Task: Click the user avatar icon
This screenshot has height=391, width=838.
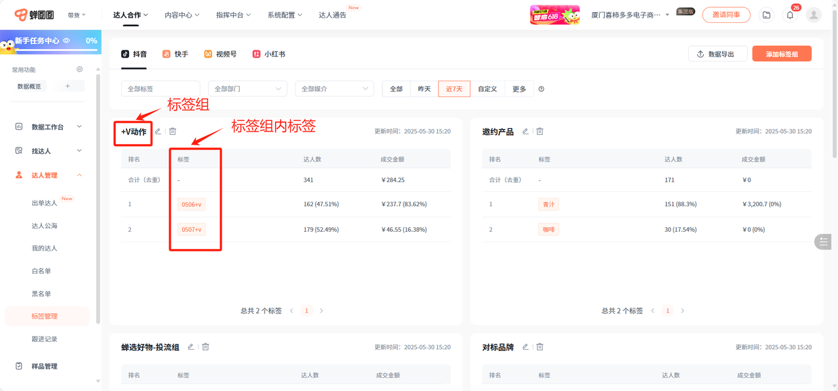Action: (814, 15)
